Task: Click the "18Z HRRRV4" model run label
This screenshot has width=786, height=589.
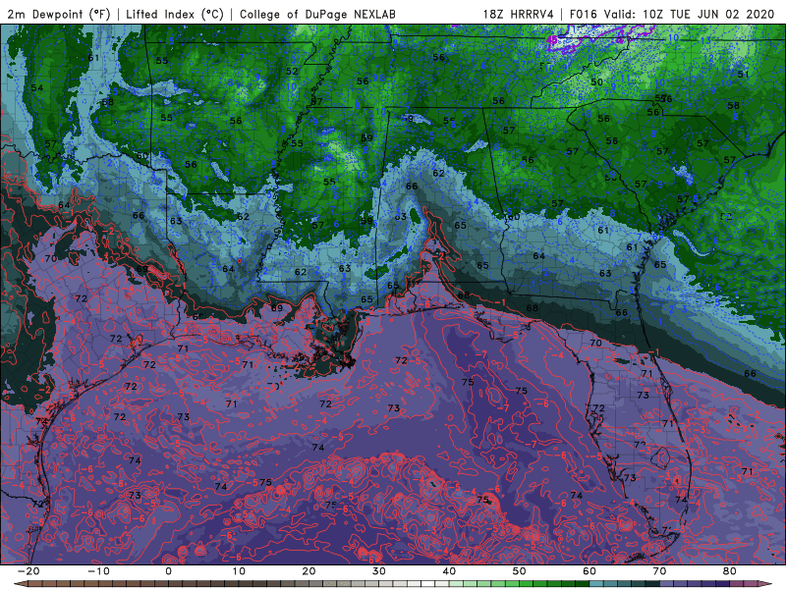Action: [x=519, y=14]
